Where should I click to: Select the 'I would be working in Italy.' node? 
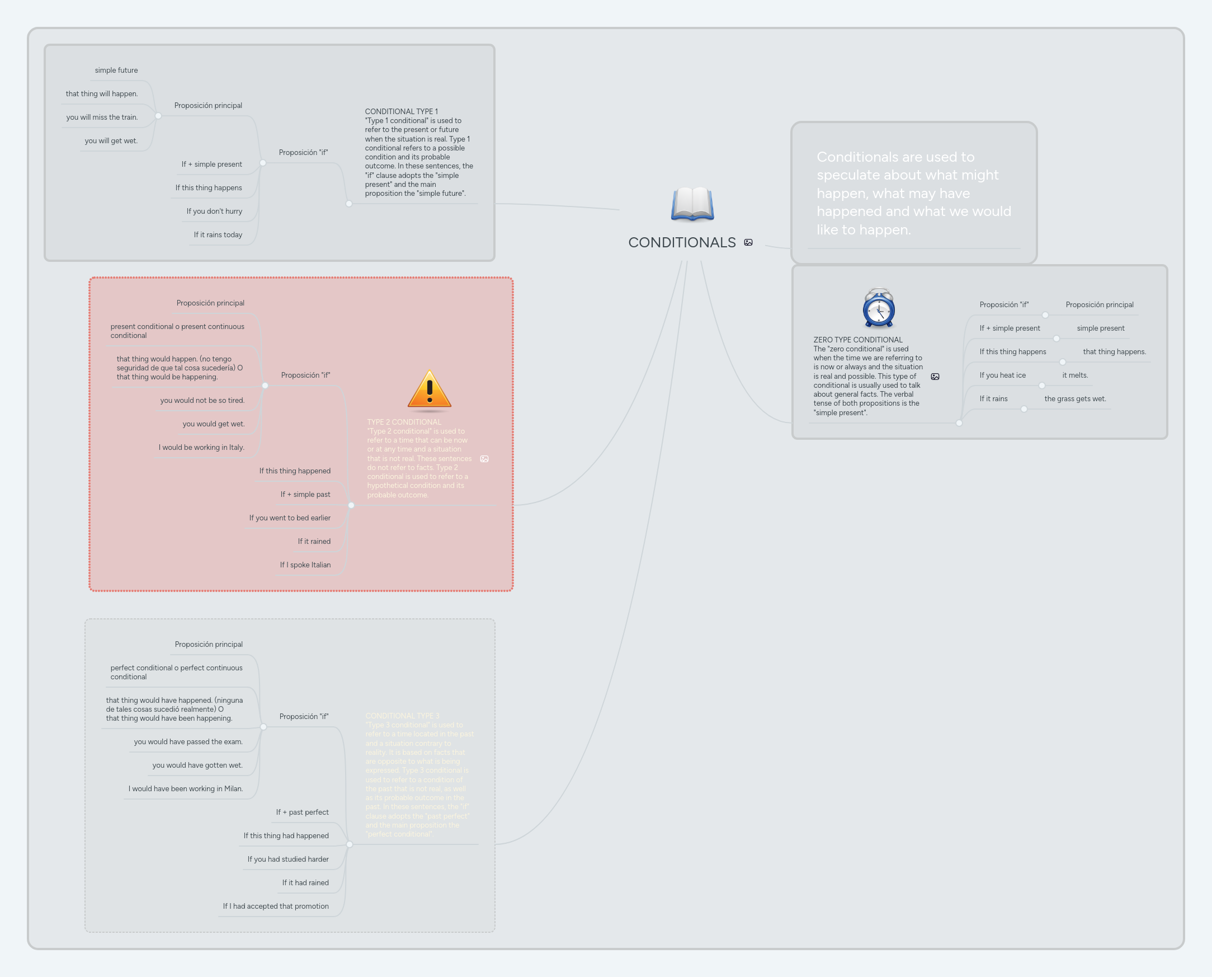coord(201,447)
